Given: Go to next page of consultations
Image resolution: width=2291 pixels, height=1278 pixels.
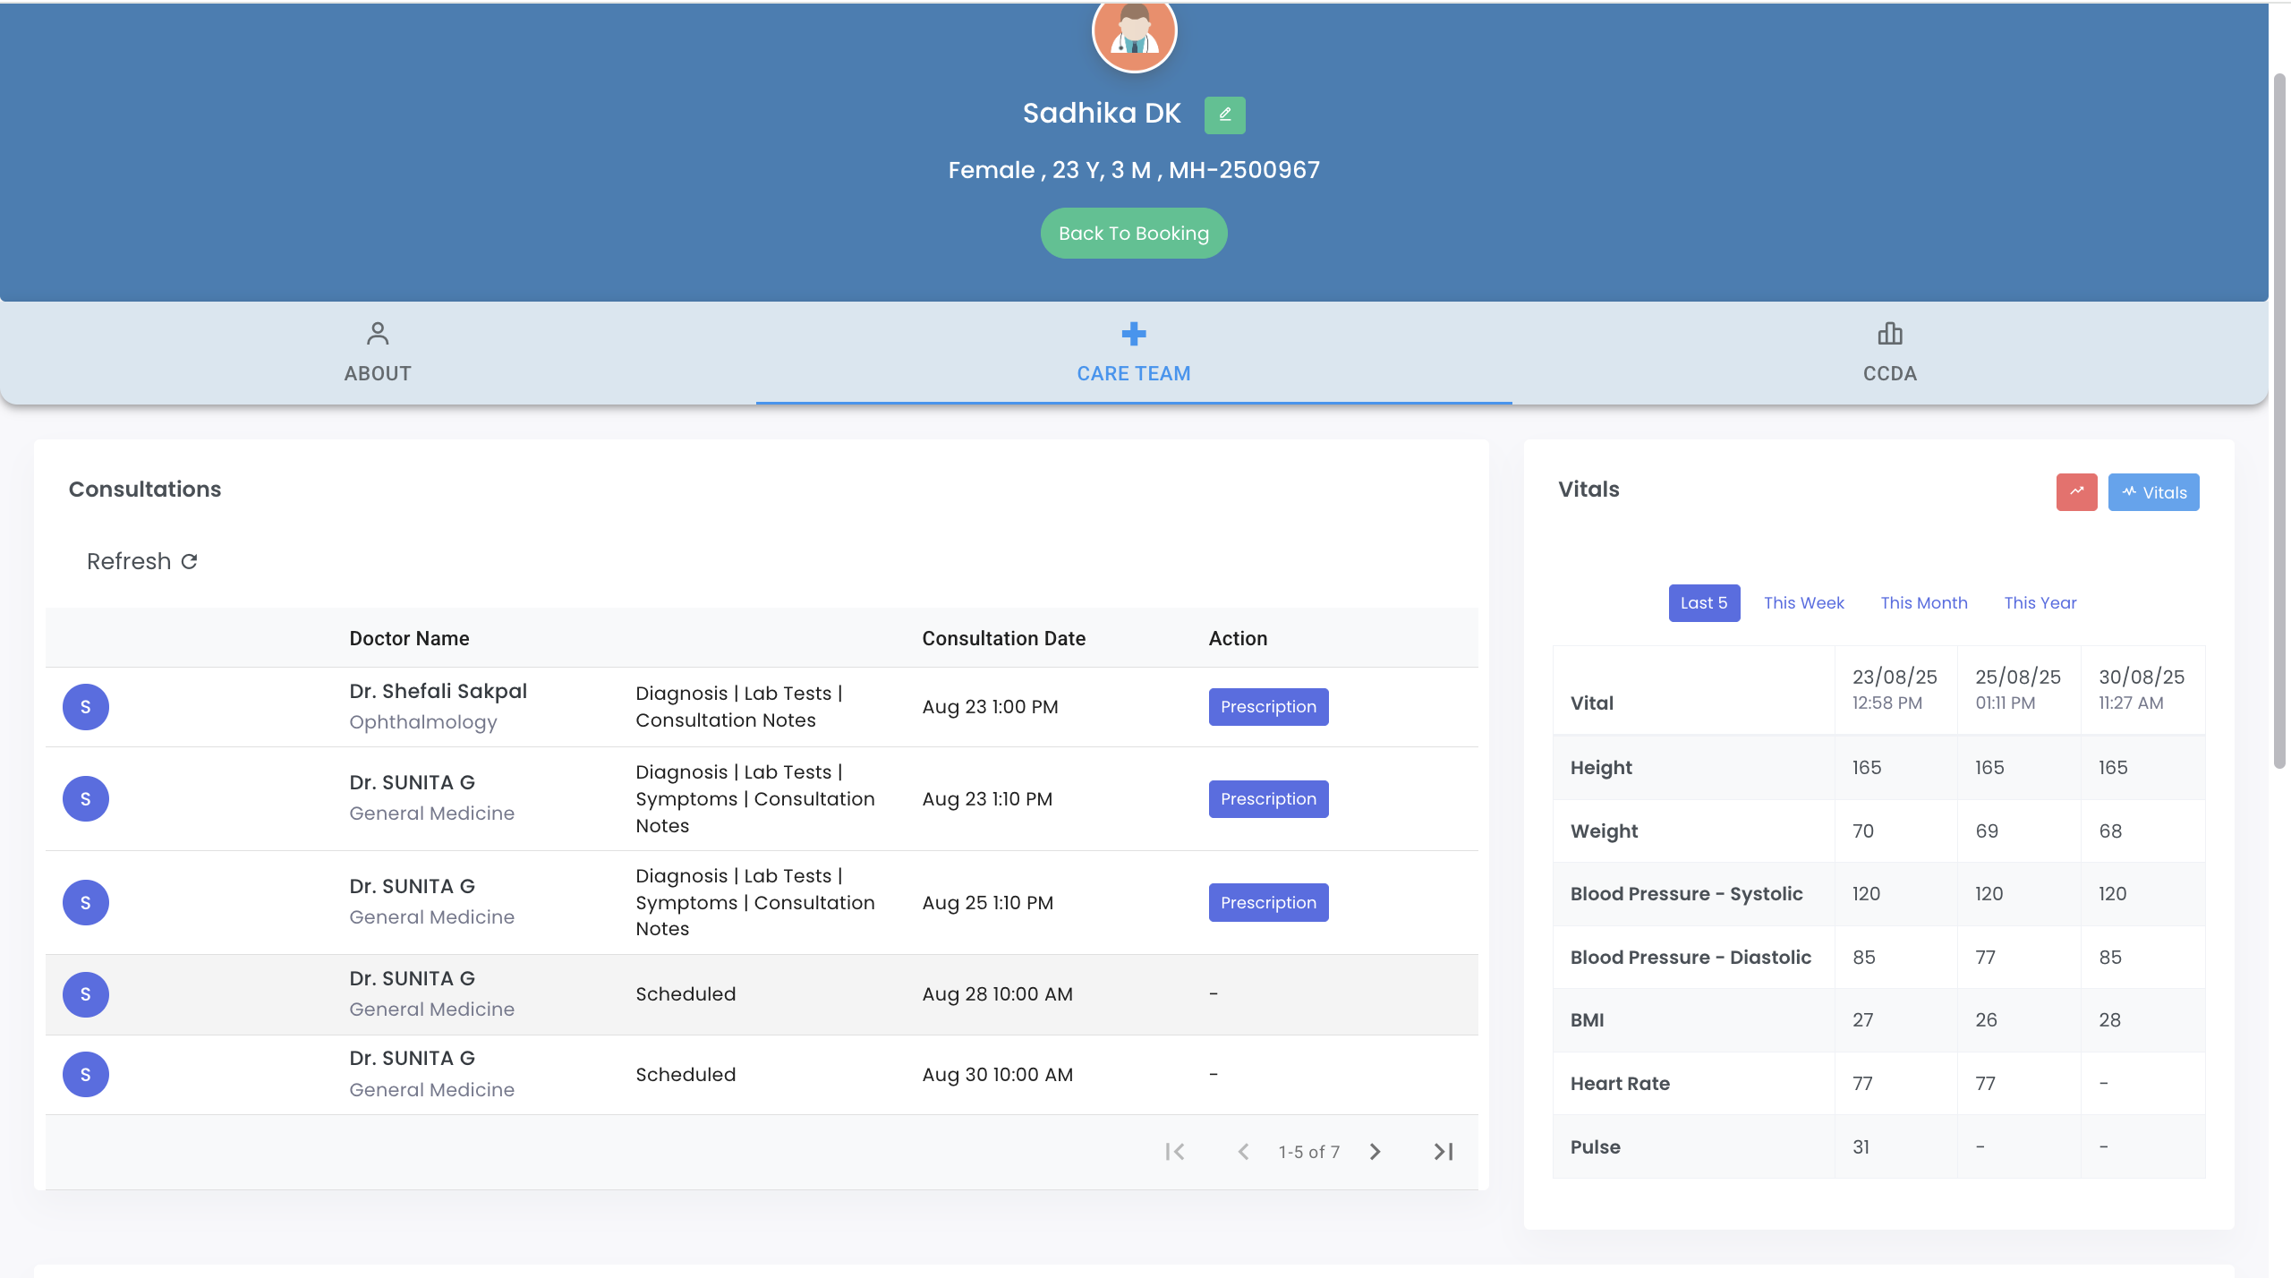Looking at the screenshot, I should 1375,1152.
